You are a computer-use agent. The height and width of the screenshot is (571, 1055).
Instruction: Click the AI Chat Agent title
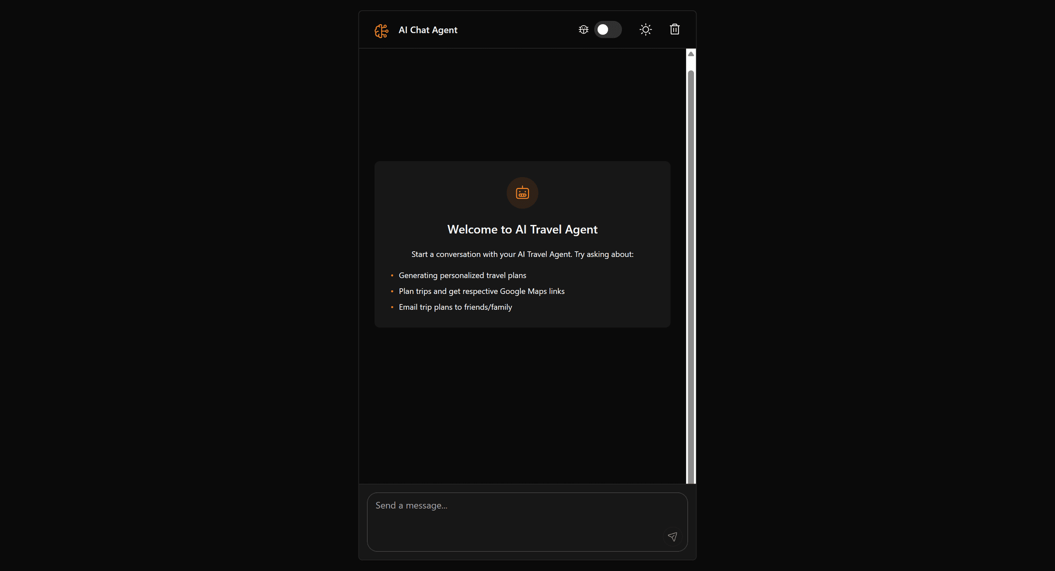coord(428,30)
